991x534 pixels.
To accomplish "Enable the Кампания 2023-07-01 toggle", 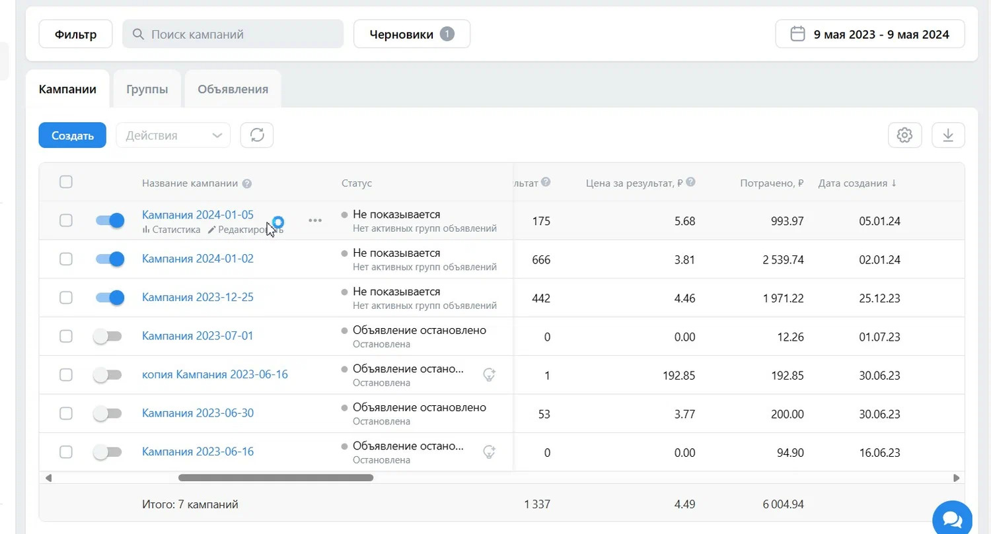I will [108, 336].
